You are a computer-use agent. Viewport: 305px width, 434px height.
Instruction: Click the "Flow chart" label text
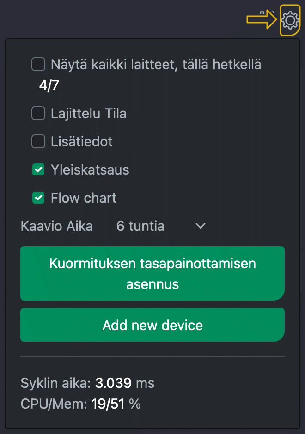(83, 198)
